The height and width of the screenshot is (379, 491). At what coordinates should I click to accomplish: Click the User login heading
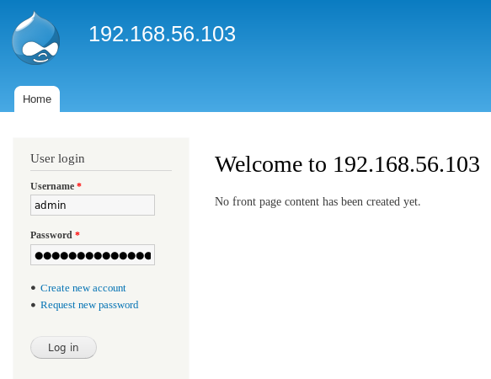coord(57,158)
